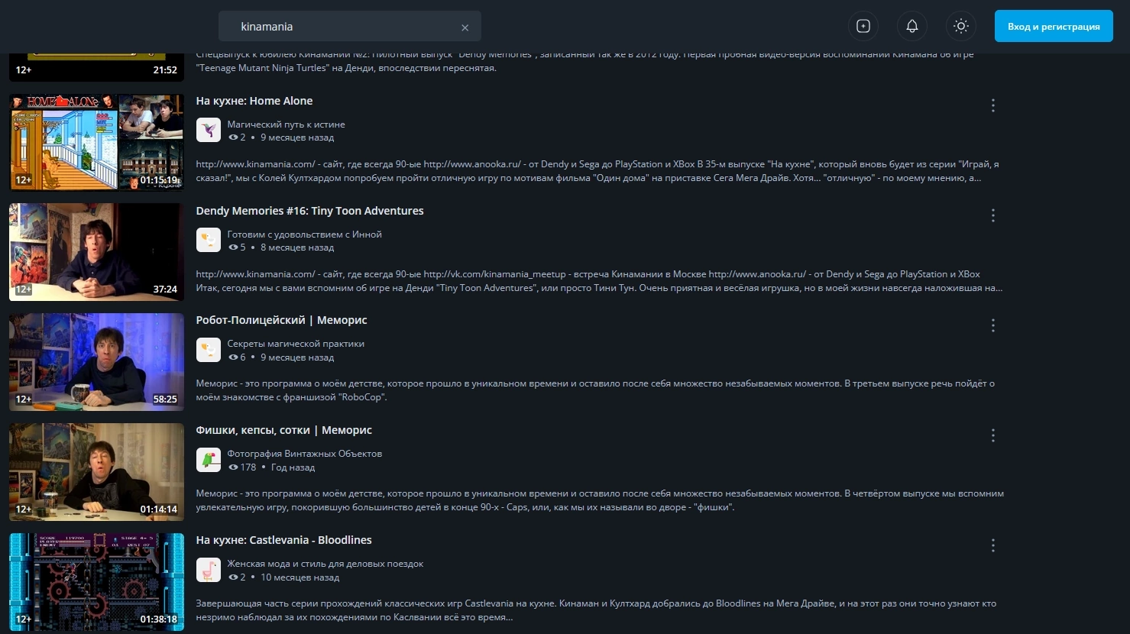Click Женская мода и стиль channel avatar
Screen dimensions: 1130x634
[209, 570]
